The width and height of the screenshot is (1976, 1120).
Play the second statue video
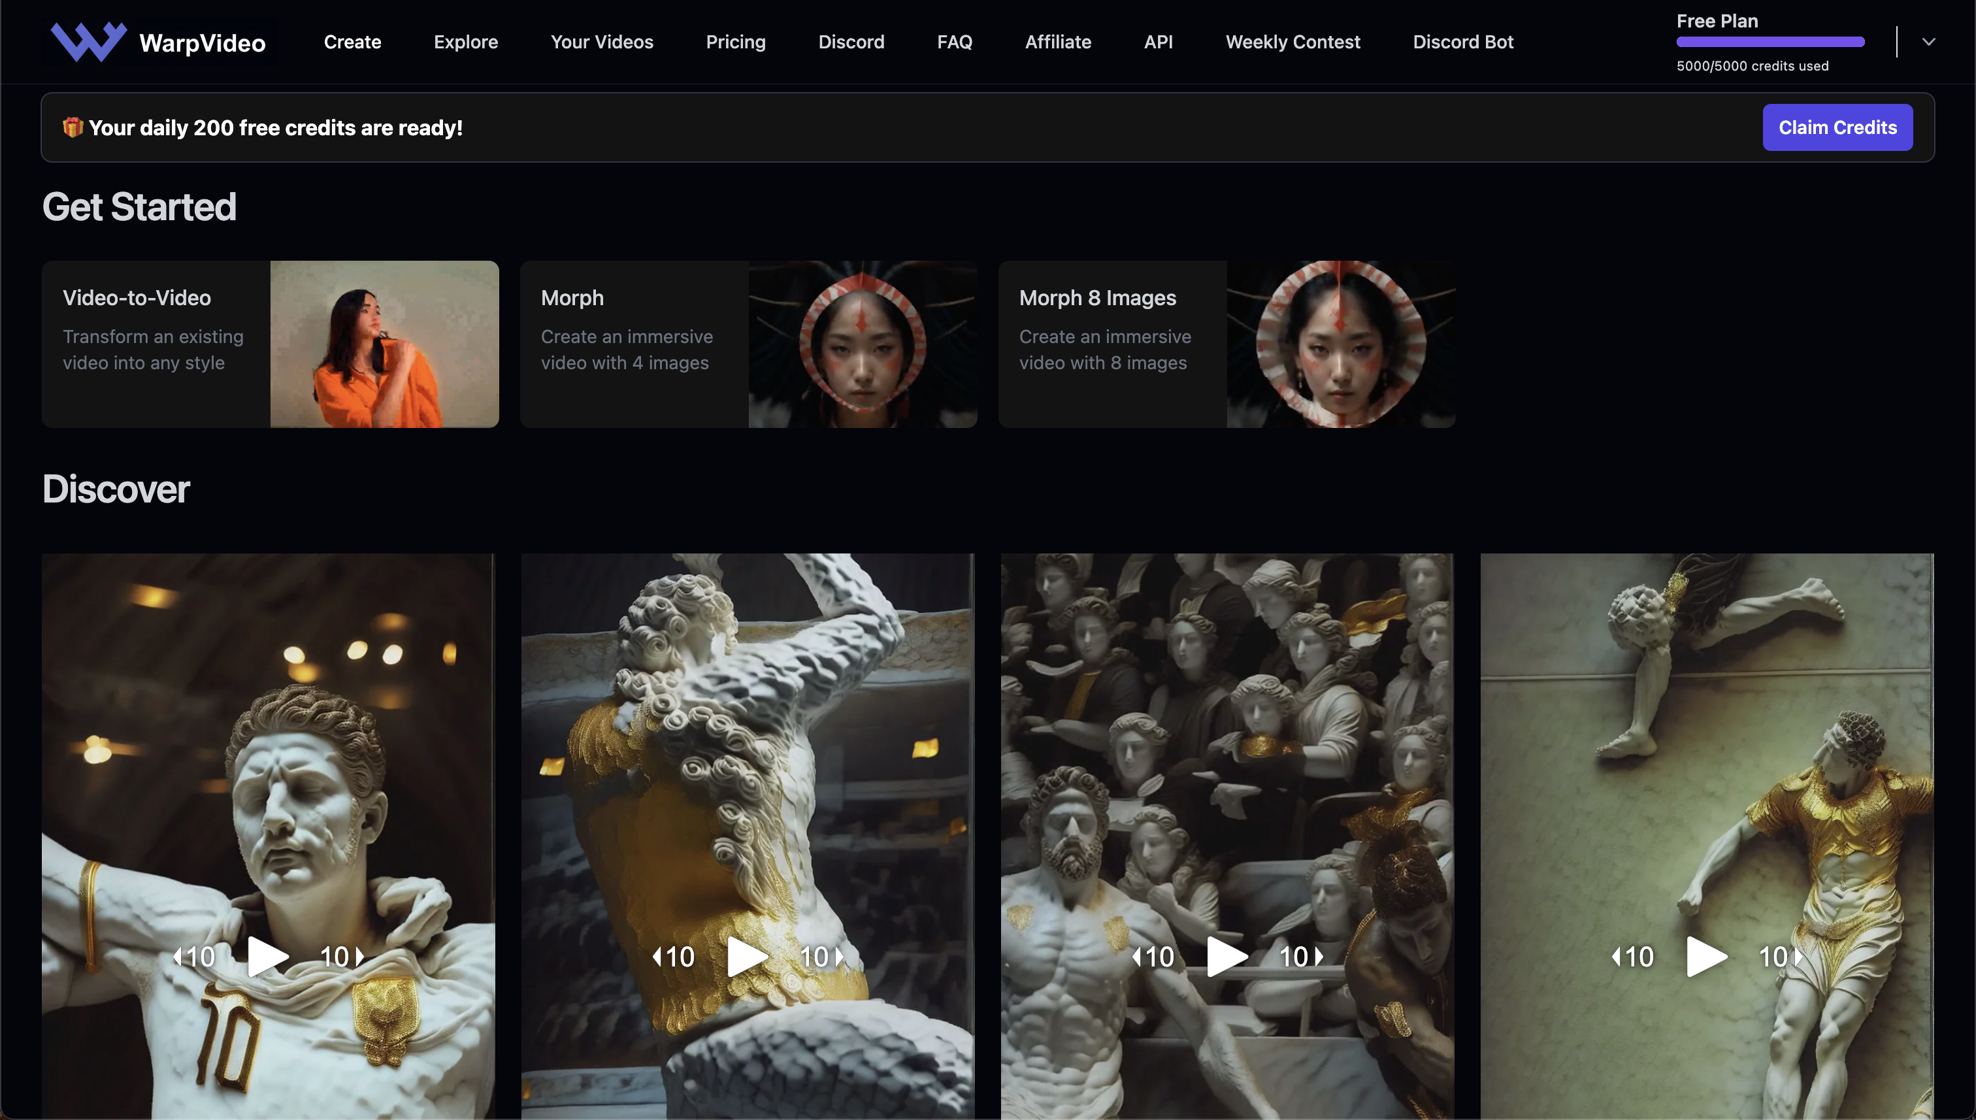(747, 956)
